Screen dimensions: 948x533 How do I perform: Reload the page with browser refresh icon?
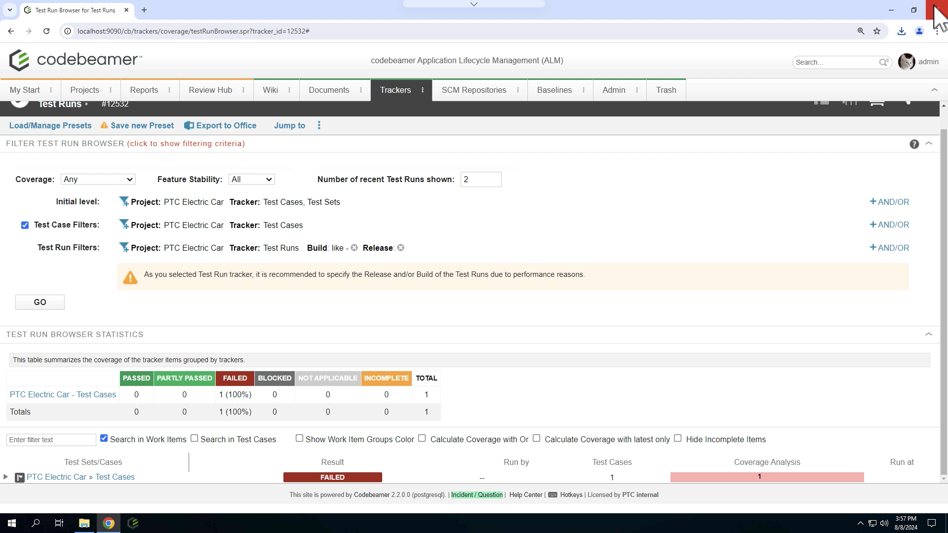point(46,31)
